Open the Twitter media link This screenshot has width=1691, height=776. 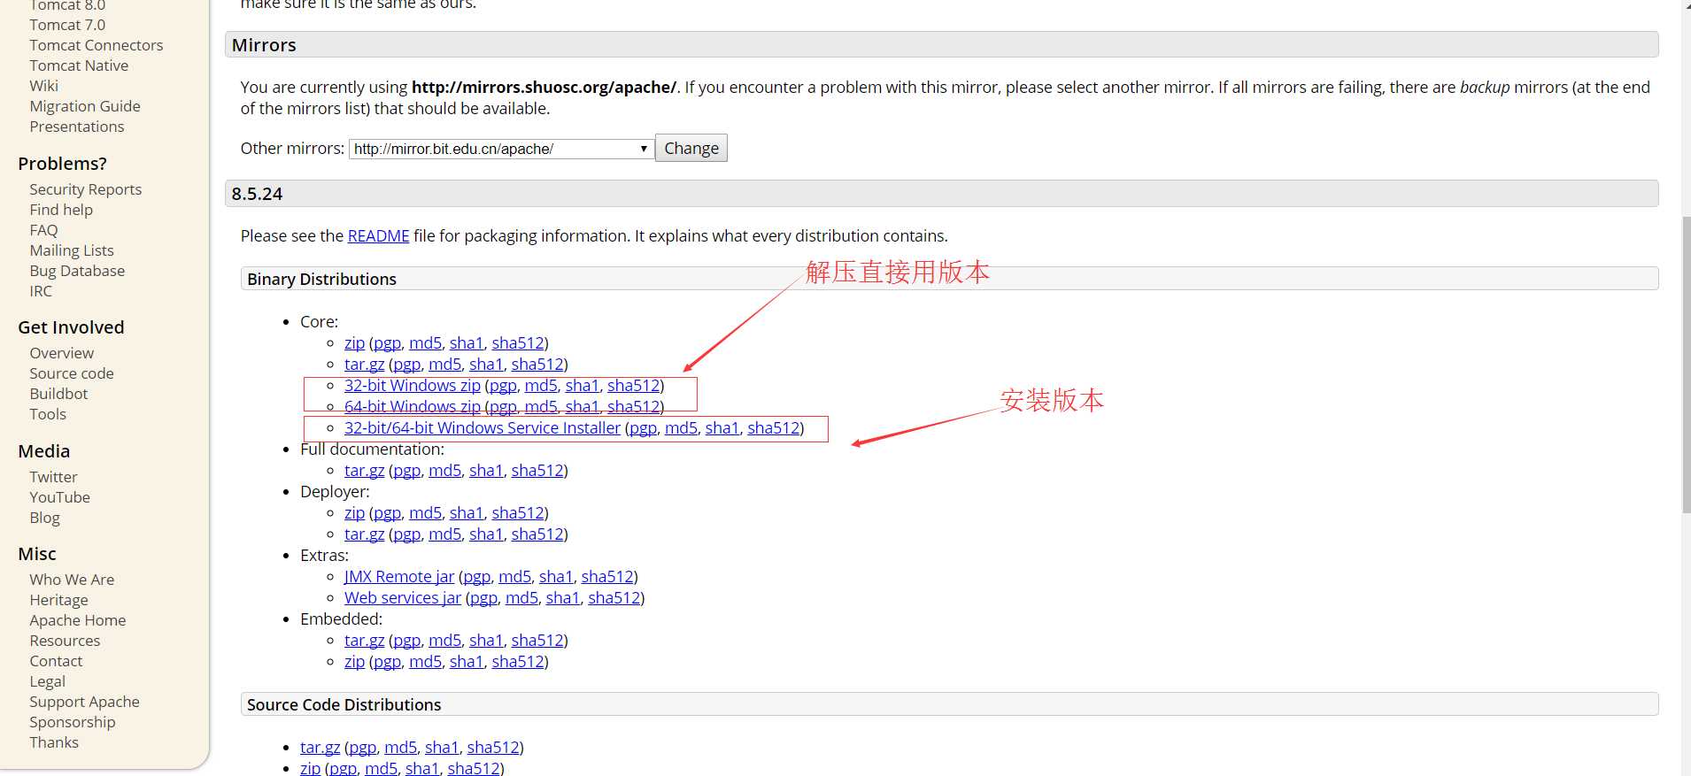point(53,477)
